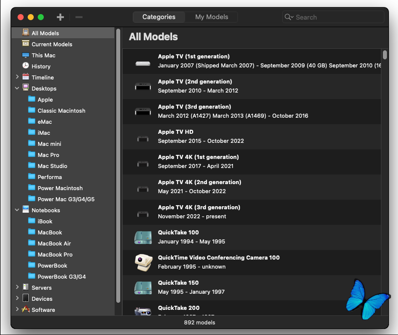Expand the Timeline category chevron

(x=17, y=76)
